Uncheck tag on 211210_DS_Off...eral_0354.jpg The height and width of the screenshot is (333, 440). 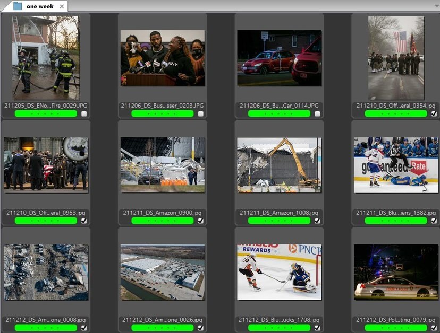pos(433,113)
